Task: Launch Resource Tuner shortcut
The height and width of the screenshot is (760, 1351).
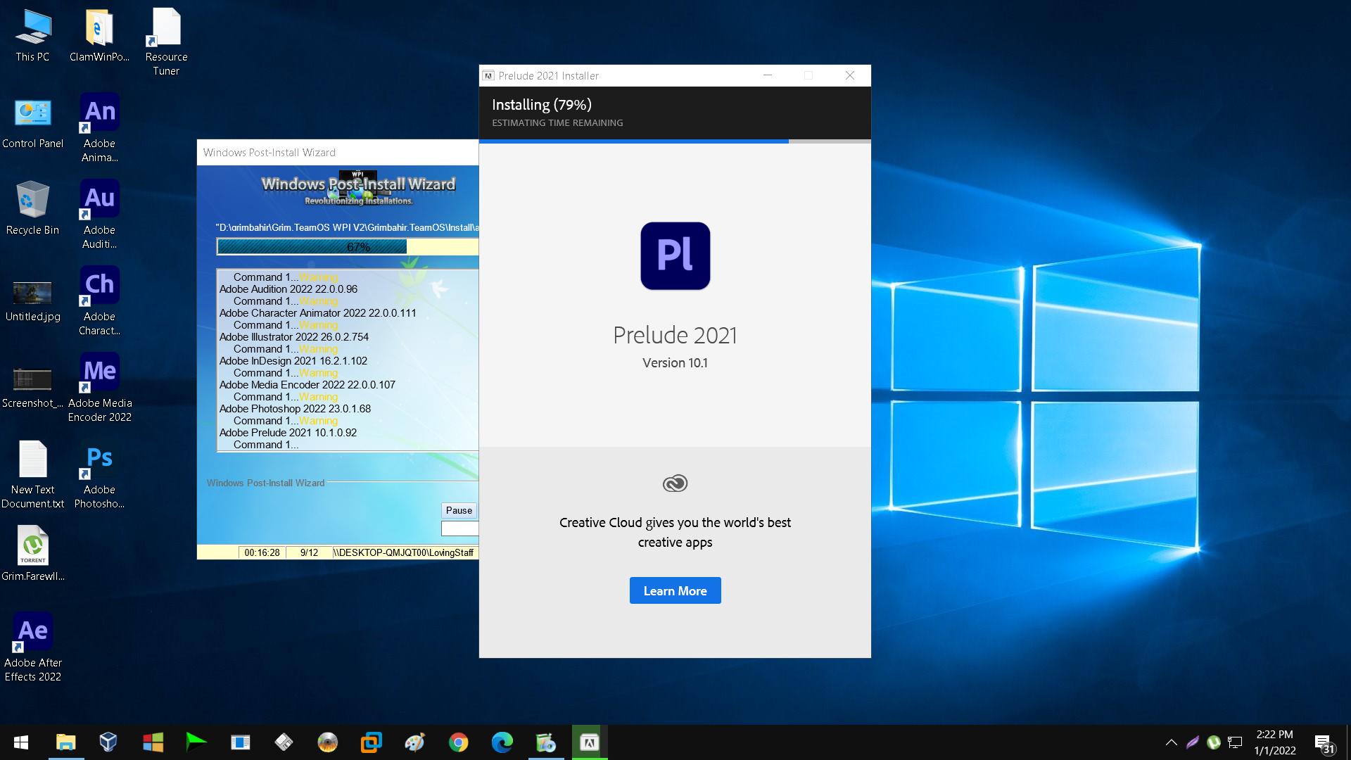Action: click(166, 41)
